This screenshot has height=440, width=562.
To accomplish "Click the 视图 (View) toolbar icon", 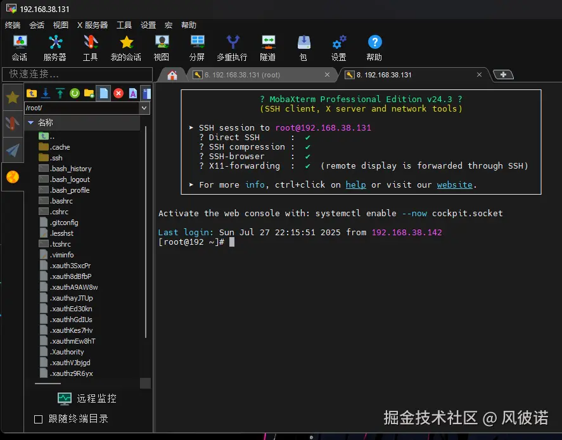I will [162, 48].
